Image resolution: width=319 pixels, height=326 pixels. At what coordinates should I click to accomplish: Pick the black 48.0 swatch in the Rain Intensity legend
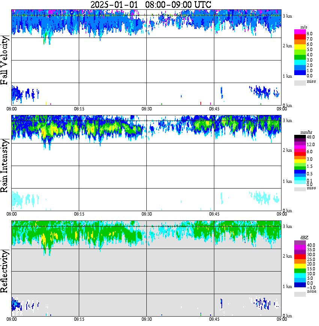point(300,137)
